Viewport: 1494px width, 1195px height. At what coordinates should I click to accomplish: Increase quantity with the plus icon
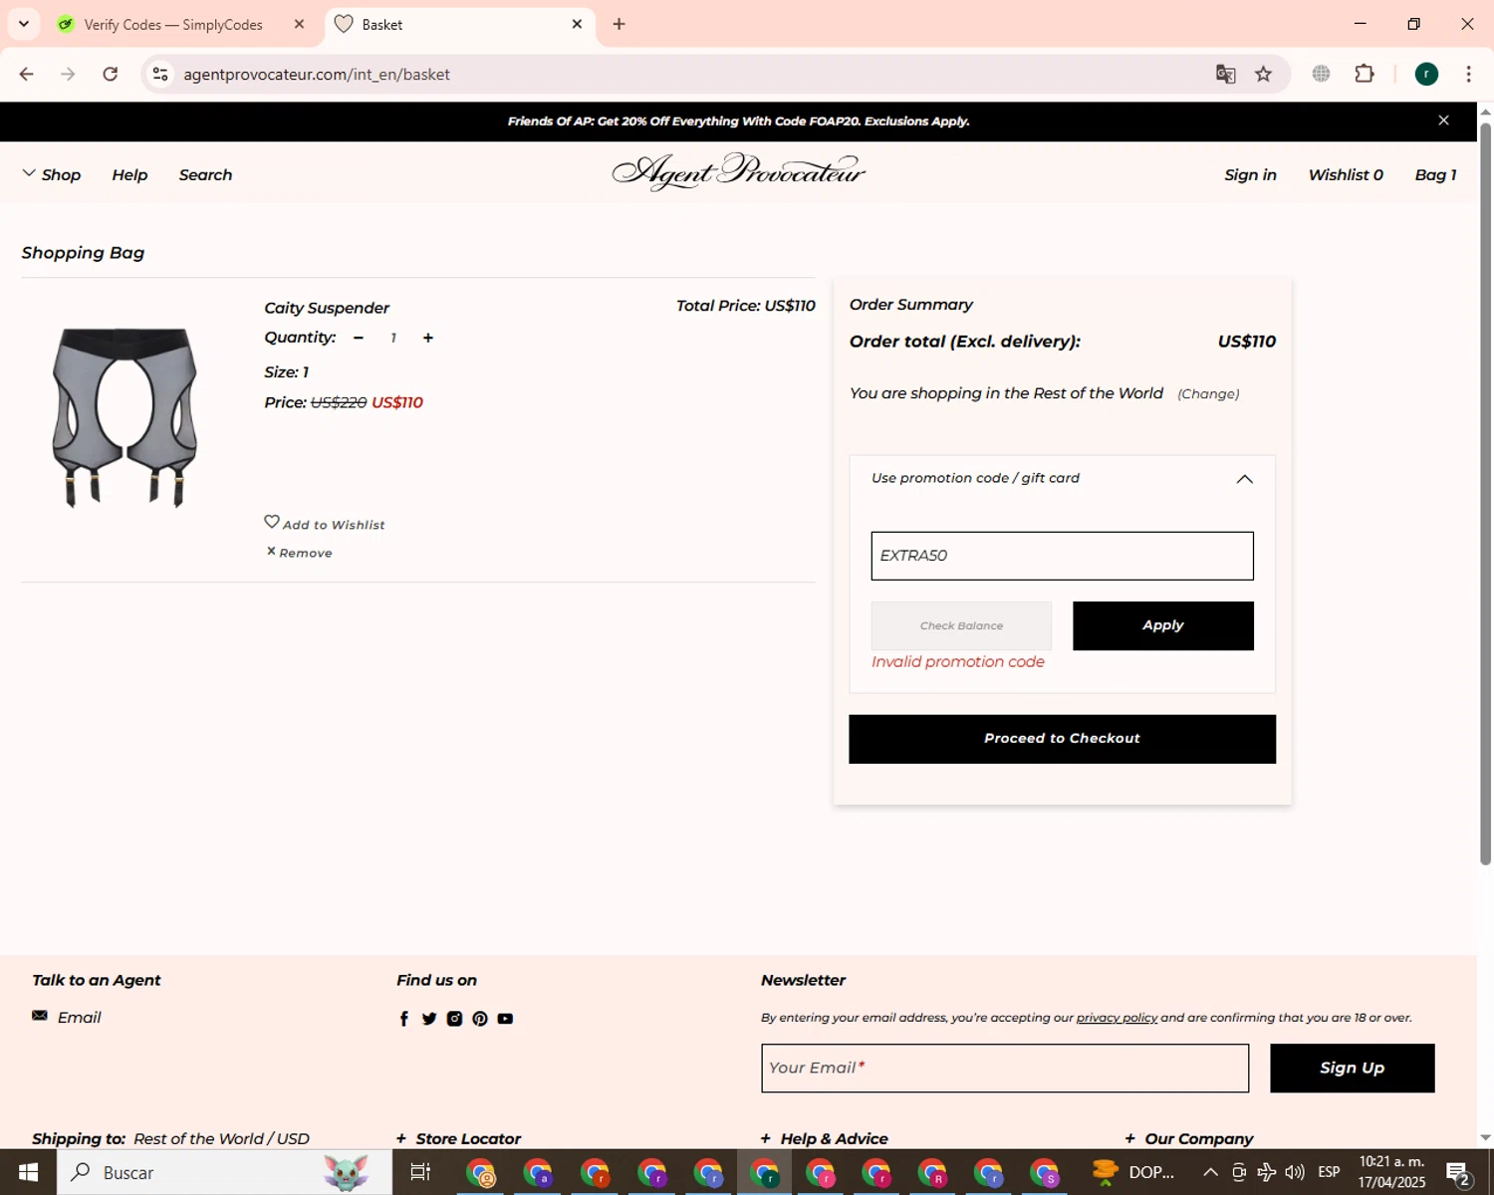pyautogui.click(x=428, y=338)
